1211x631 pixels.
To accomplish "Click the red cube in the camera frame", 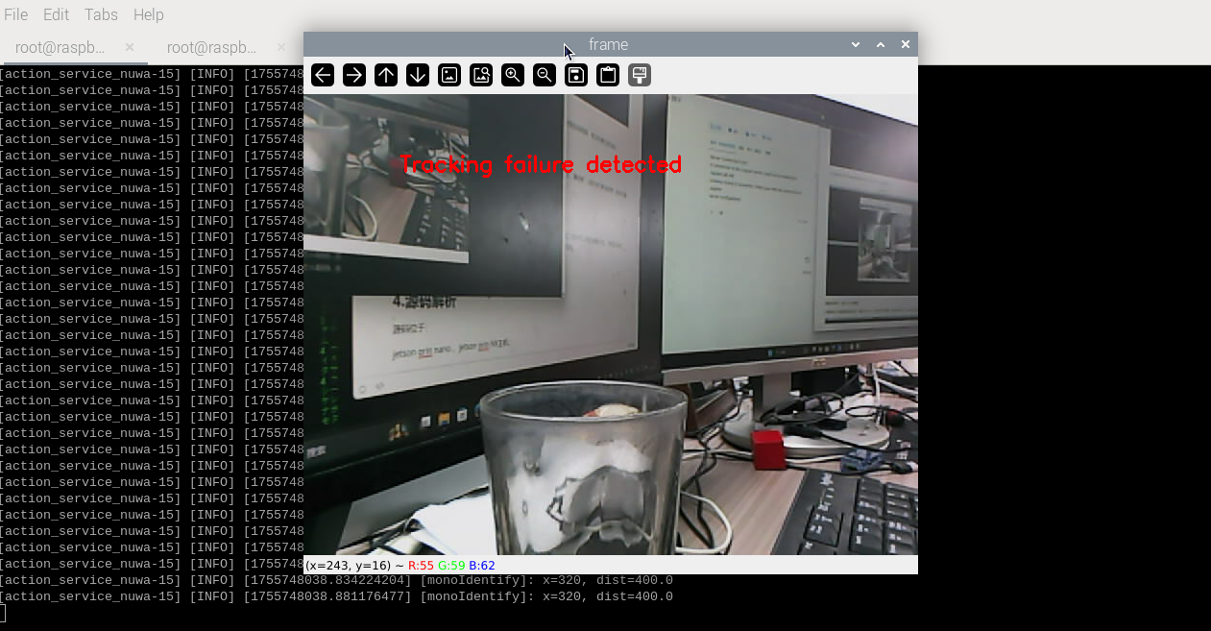I will (768, 449).
